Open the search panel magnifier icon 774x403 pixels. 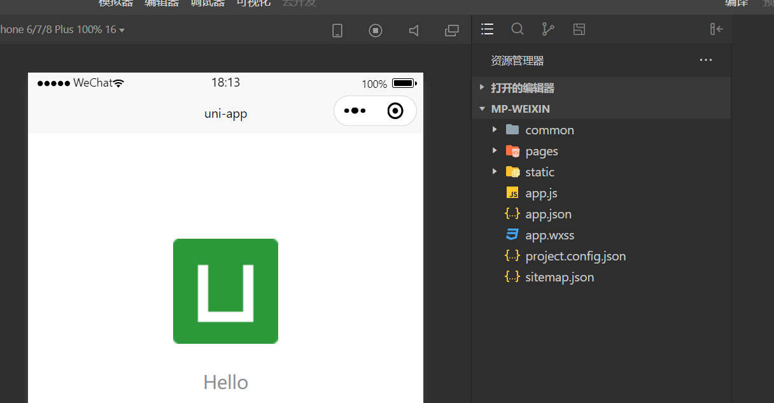coord(517,29)
